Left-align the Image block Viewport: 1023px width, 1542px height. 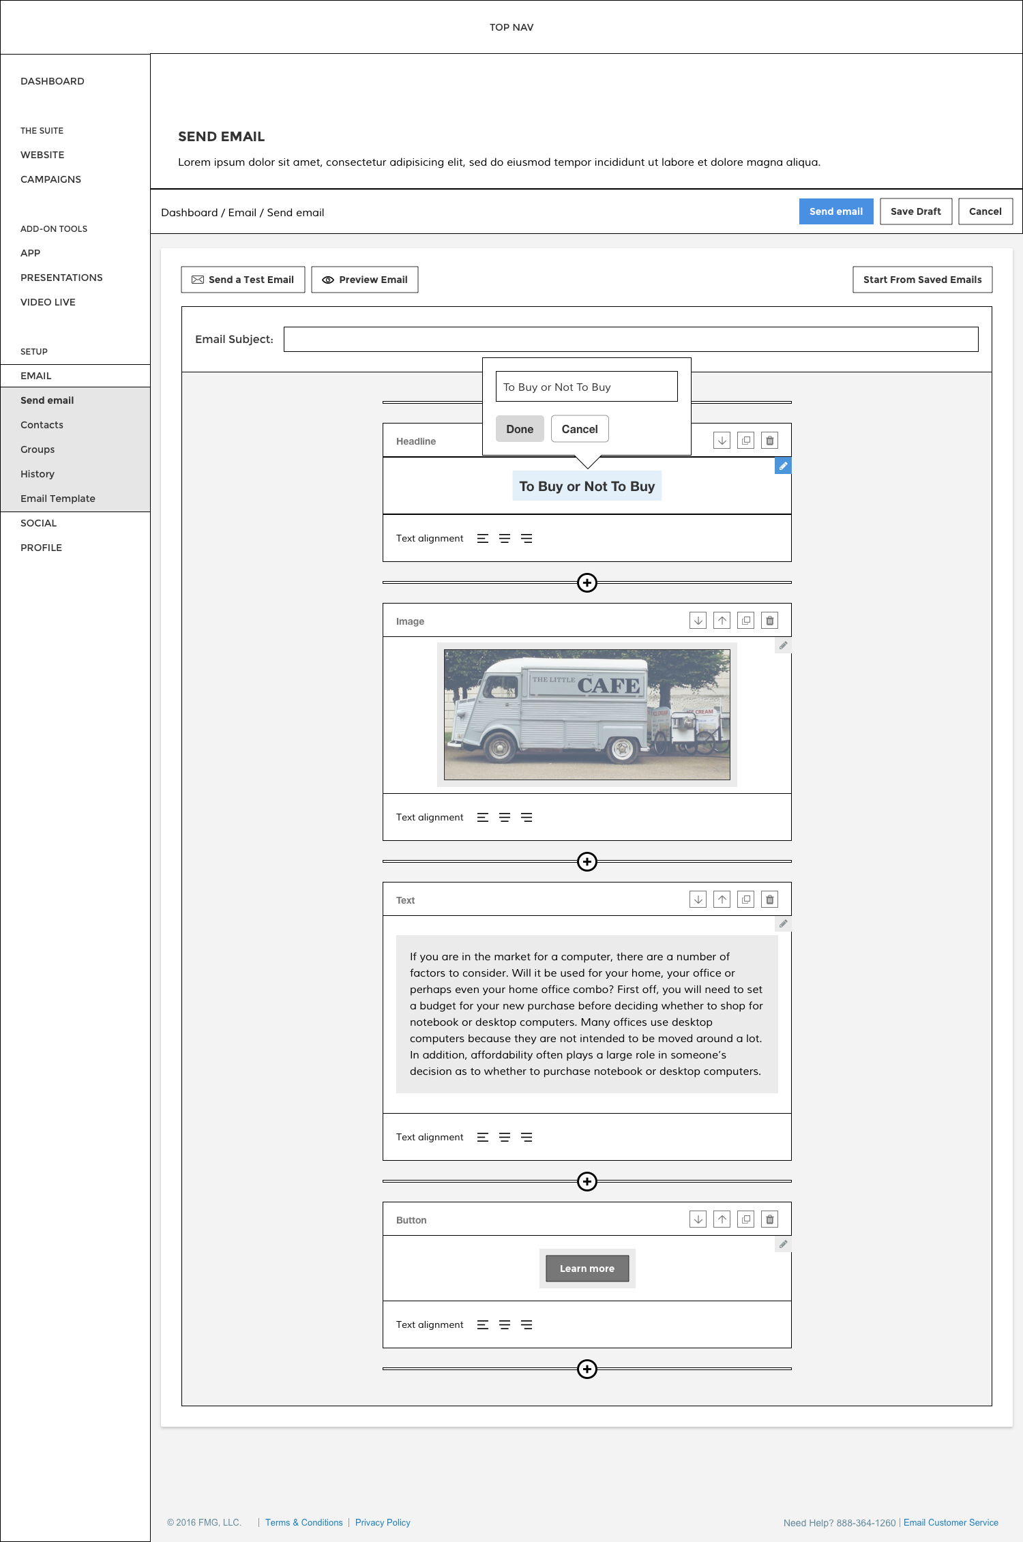click(483, 817)
